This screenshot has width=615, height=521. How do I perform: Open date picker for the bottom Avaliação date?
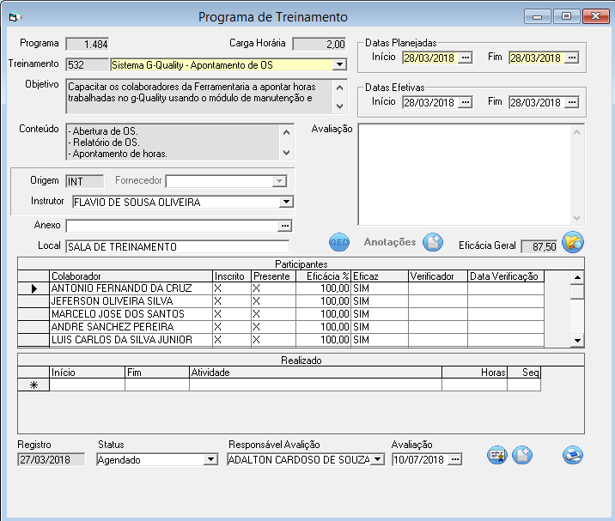454,459
